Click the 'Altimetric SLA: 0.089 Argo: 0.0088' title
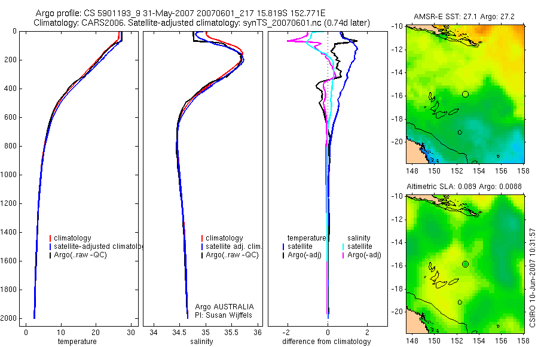 tap(464, 187)
